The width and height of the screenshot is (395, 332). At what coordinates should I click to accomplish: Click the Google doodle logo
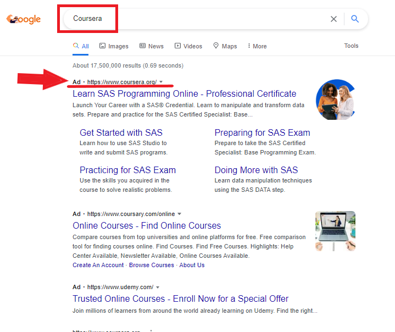coord(24,19)
